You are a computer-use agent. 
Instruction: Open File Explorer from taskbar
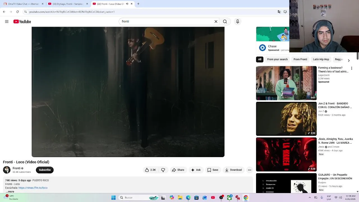point(180,198)
